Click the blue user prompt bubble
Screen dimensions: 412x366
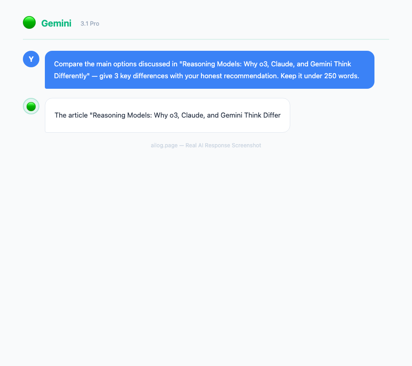209,70
